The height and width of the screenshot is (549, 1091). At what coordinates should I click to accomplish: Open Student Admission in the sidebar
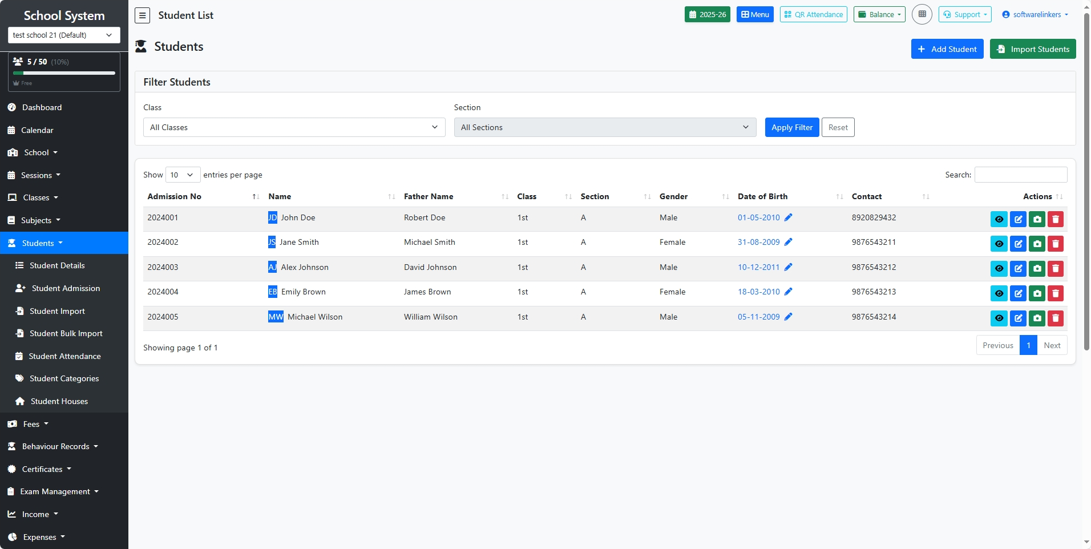[66, 288]
